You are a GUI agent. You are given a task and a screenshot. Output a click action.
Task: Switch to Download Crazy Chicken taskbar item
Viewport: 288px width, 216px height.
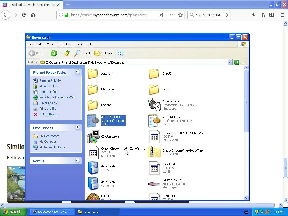[x=52, y=212]
